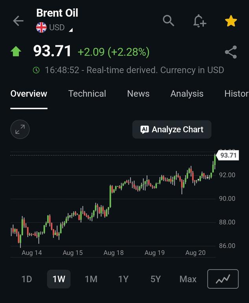Switch to the Technical tab

[x=87, y=94]
